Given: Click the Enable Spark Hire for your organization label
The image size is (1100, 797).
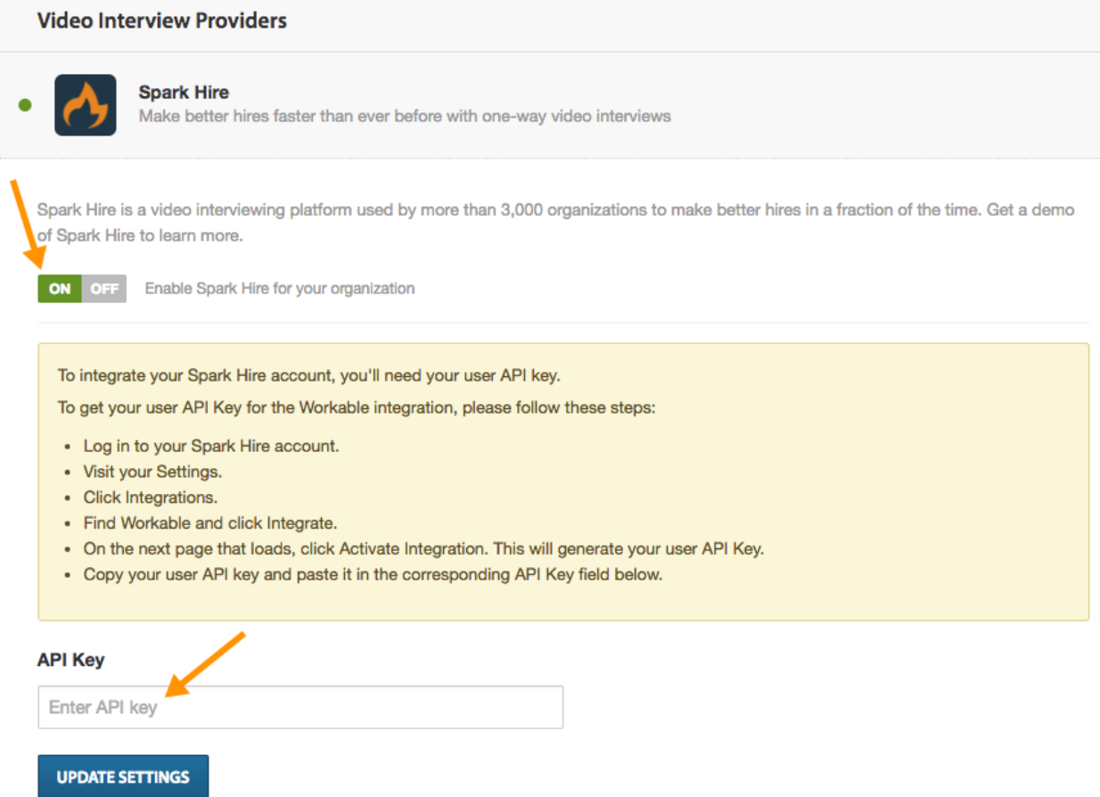Looking at the screenshot, I should tap(280, 289).
